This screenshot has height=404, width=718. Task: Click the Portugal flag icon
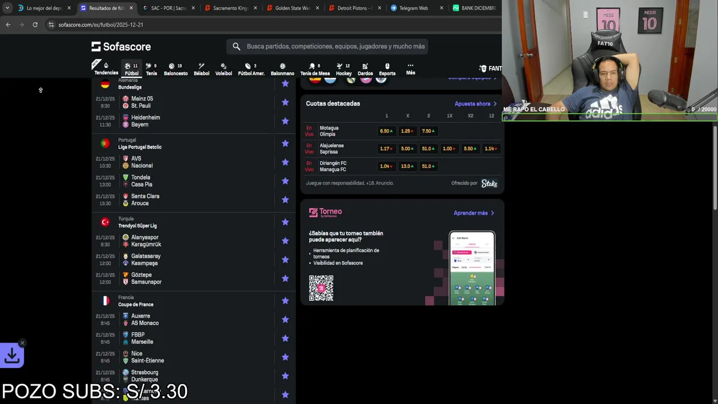[105, 144]
